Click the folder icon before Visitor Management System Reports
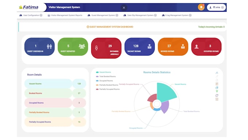The height and width of the screenshot is (140, 248). pyautogui.click(x=49, y=15)
